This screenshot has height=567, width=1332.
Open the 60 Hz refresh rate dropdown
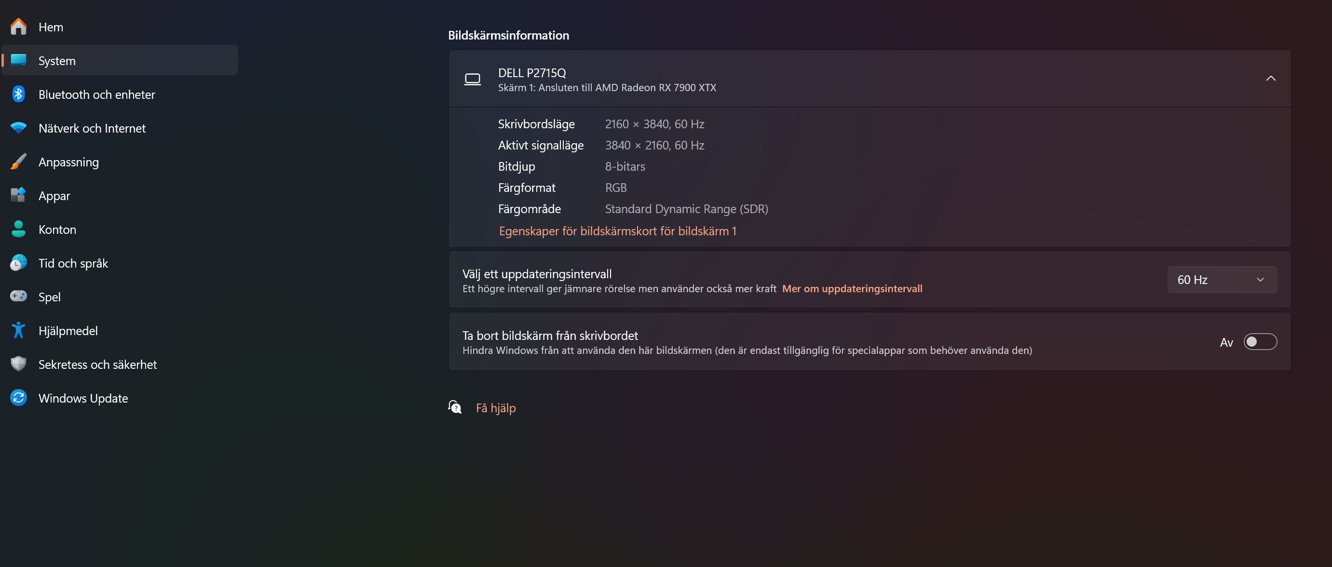coord(1222,280)
